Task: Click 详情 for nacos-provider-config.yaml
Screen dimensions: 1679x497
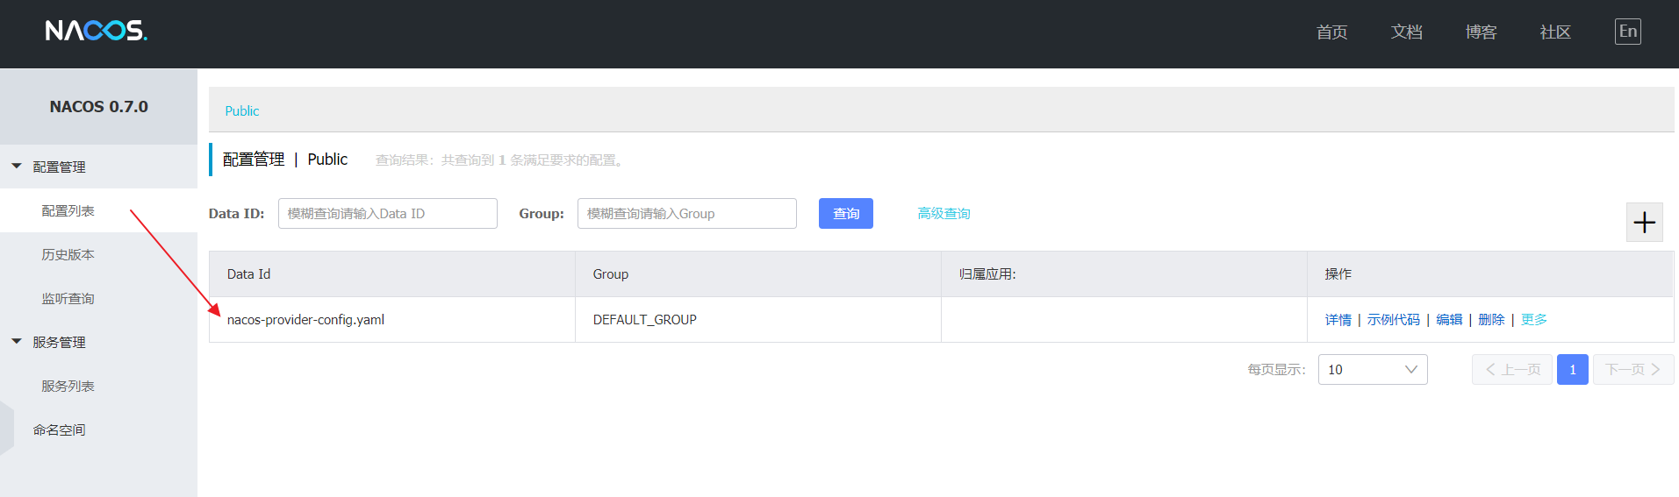Action: tap(1338, 319)
